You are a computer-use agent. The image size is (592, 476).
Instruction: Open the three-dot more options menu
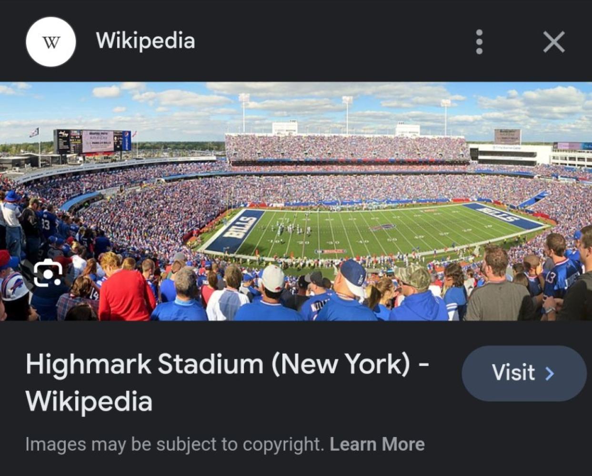click(x=479, y=42)
